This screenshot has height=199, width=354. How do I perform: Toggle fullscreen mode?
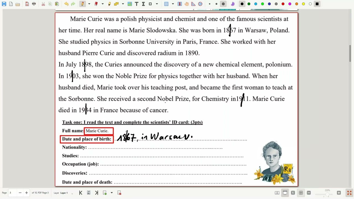coord(349,193)
